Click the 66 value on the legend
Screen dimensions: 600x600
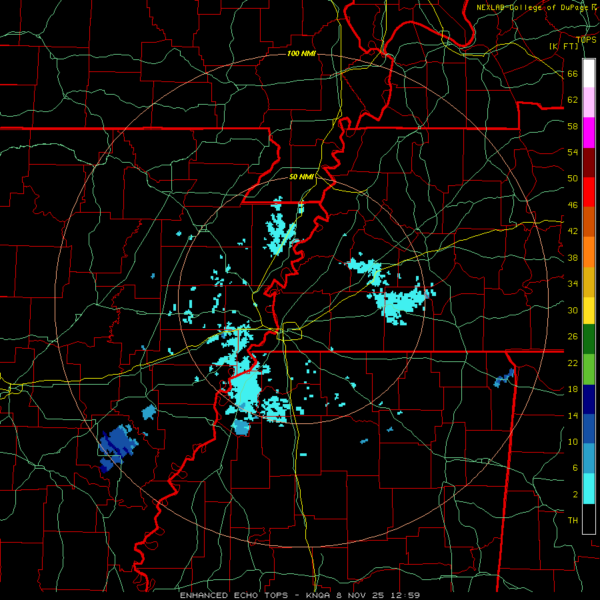pos(573,73)
